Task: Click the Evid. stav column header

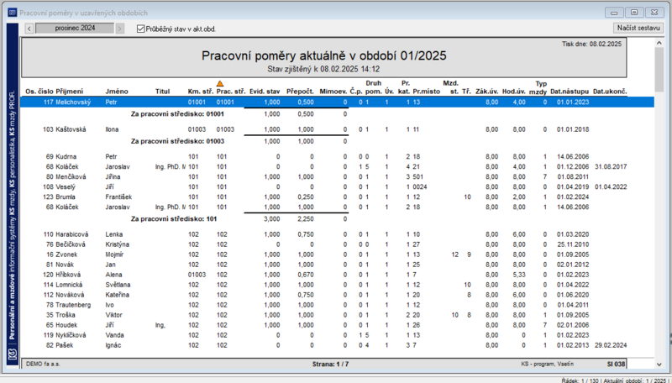Action: tap(265, 92)
